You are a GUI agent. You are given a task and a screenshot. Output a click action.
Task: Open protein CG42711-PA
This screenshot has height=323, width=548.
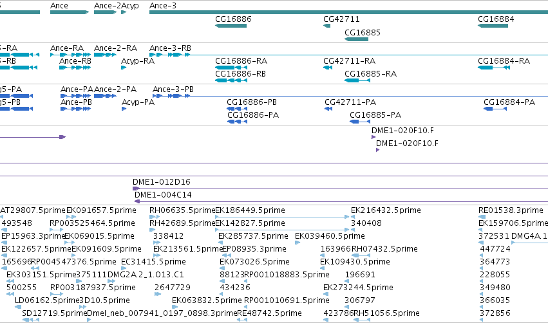[x=328, y=109]
